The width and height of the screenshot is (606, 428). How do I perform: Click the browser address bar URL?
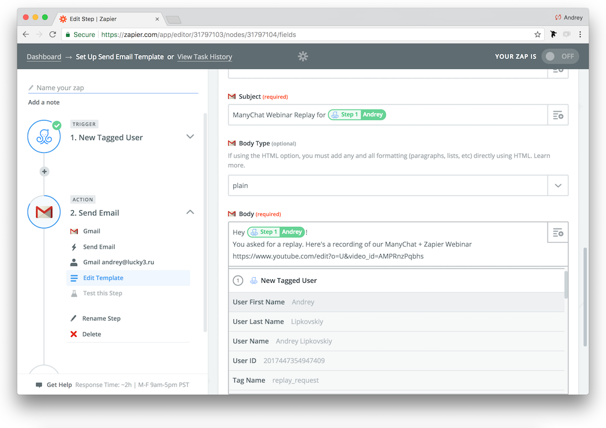198,35
